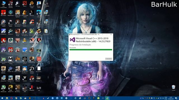
Task: Open the Daymare 1998 shortcut
Action: 25,88
